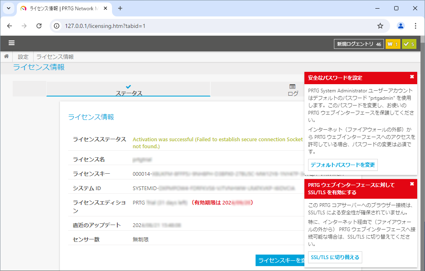425x271 pixels.
Task: Expand the tab search dropdown
Action: (x=8, y=8)
